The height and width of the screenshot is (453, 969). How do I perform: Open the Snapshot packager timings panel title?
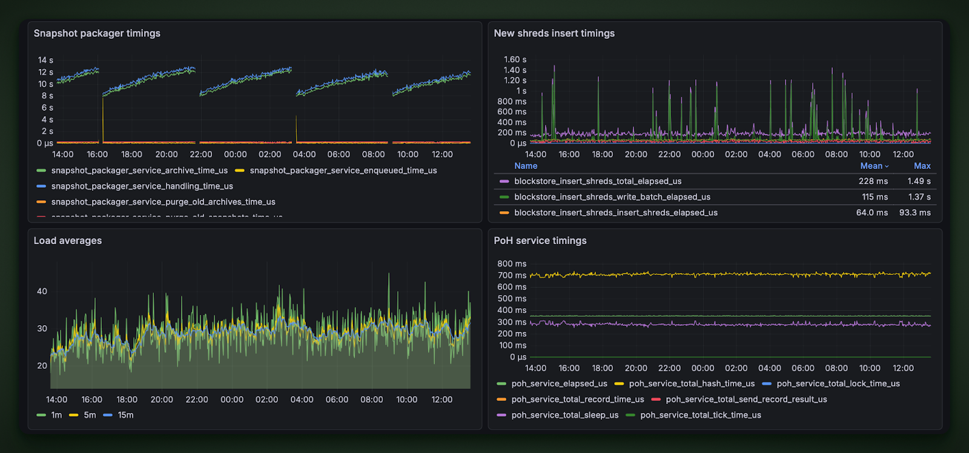pos(97,33)
